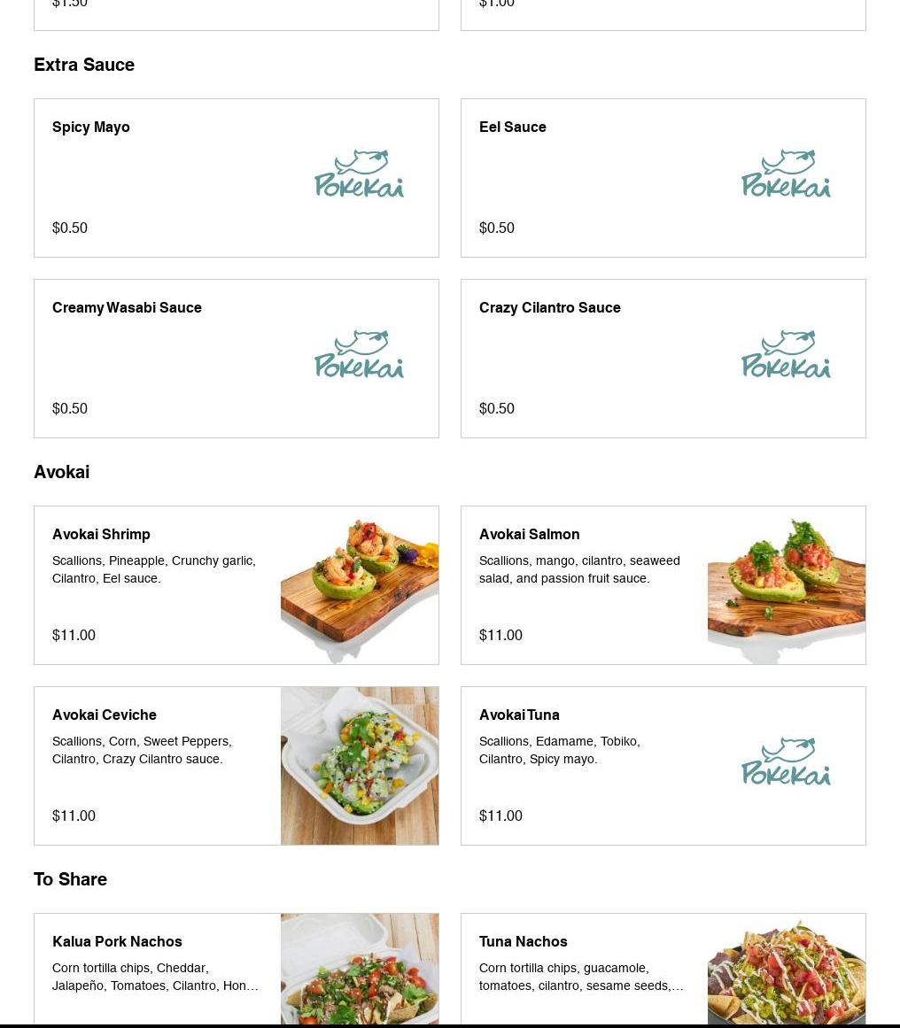Select the Spicy Mayo item title
Viewport: 900px width, 1028px height.
pyautogui.click(x=91, y=128)
